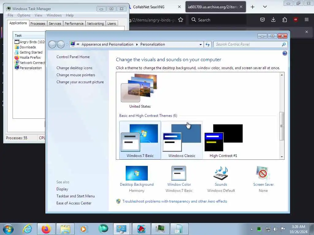
Task: Open Firefox hamburger application menu
Action: click(307, 20)
